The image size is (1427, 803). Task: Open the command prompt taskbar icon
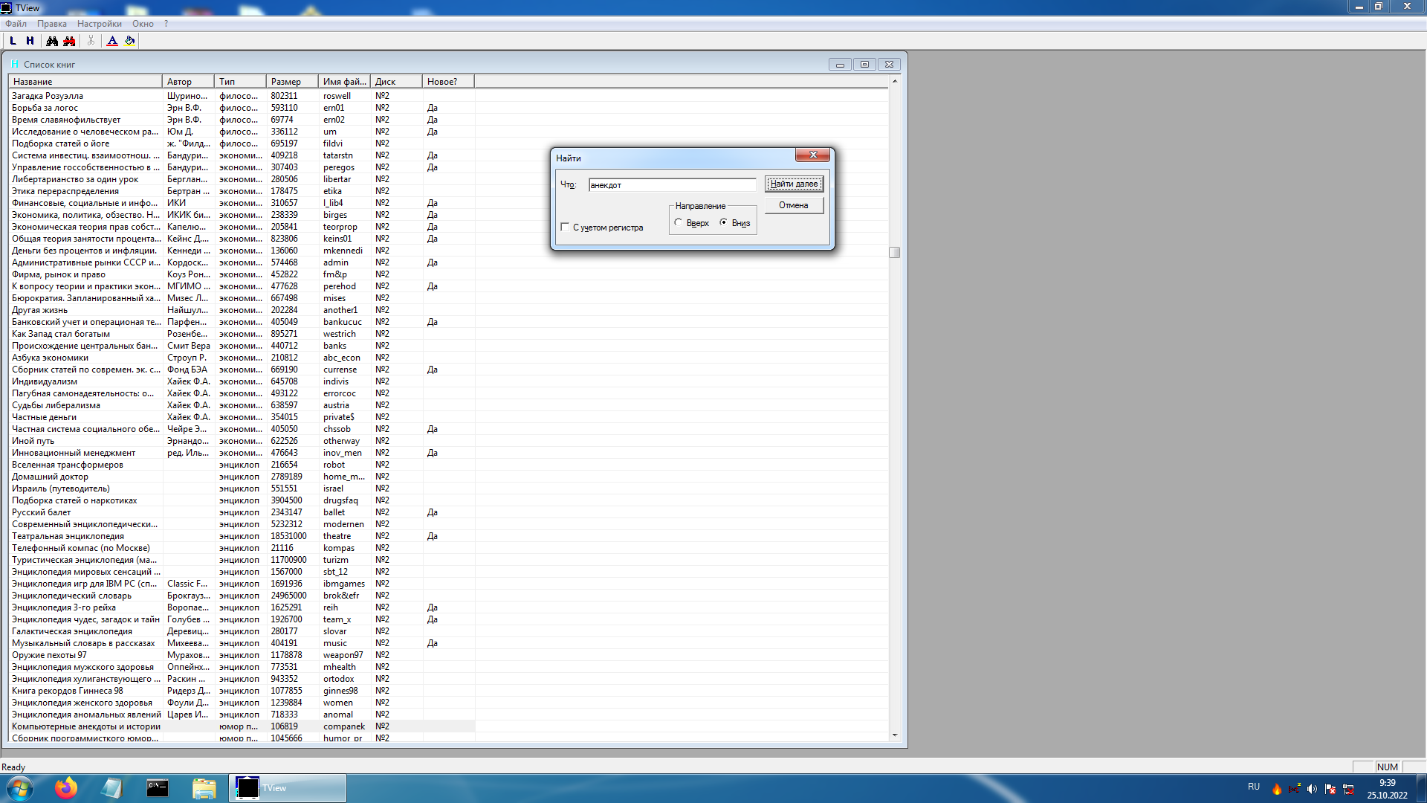point(157,788)
